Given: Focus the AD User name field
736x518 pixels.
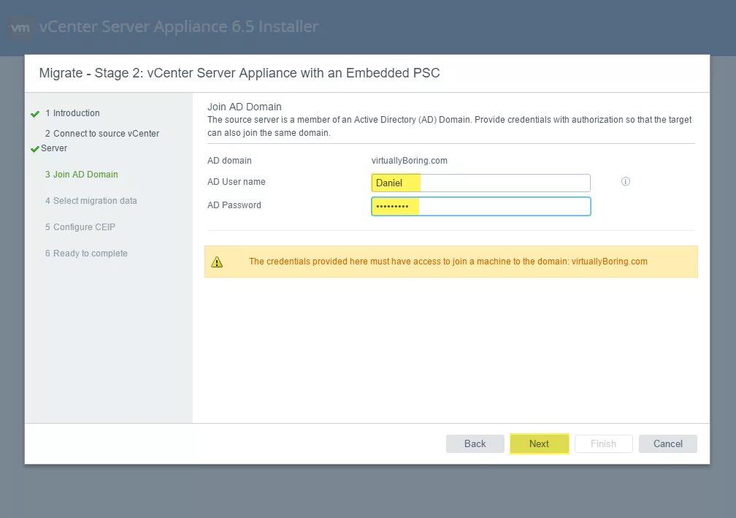Looking at the screenshot, I should point(480,183).
